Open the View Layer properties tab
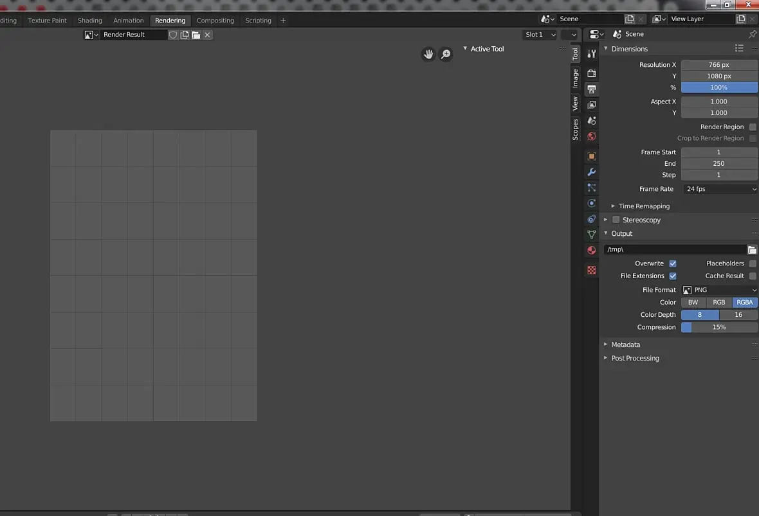The width and height of the screenshot is (759, 516). [x=591, y=105]
